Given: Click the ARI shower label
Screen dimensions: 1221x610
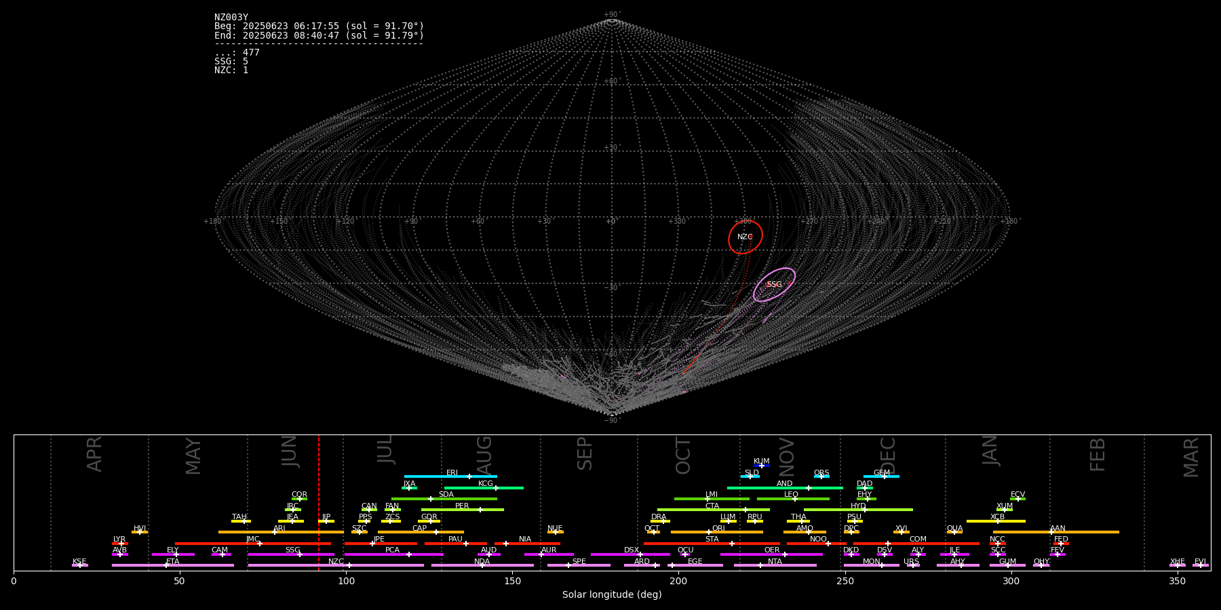Looking at the screenshot, I should coord(279,529).
